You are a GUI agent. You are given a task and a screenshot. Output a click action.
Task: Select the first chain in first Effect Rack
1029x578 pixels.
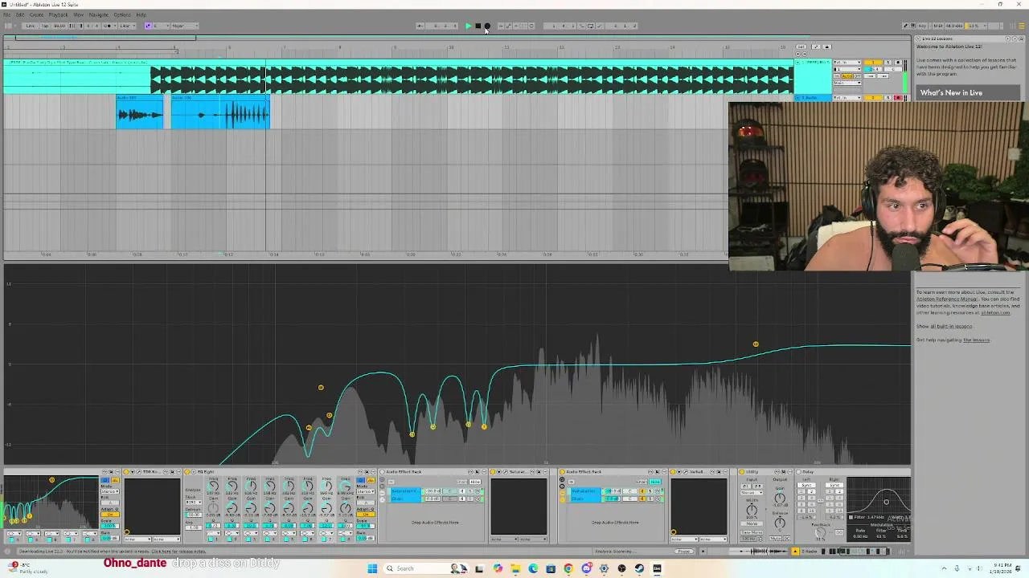[x=406, y=490]
